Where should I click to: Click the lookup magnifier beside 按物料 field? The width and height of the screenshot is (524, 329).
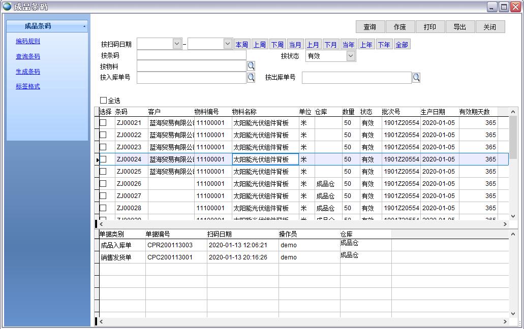(251, 66)
